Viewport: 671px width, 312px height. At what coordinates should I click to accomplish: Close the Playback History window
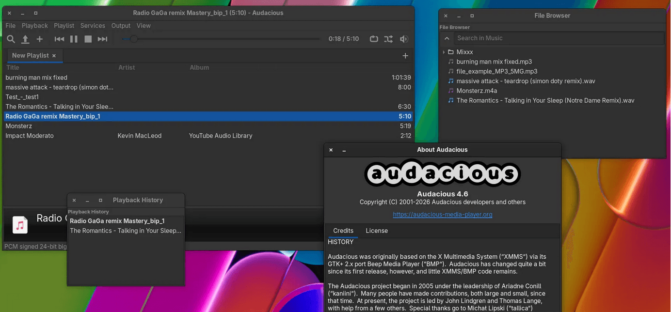click(74, 200)
